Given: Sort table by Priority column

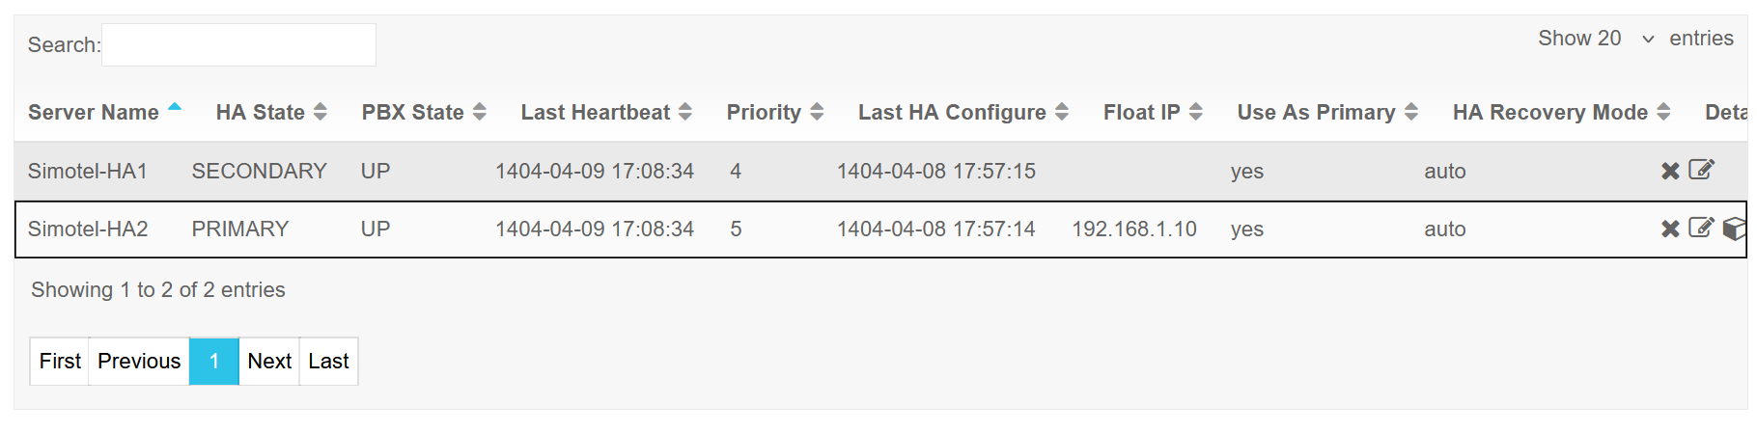Looking at the screenshot, I should coord(774,112).
